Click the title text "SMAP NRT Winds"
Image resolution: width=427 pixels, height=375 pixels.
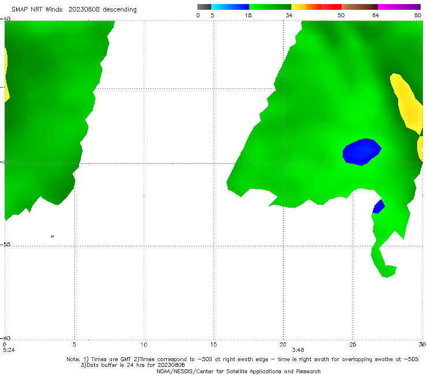pyautogui.click(x=37, y=9)
